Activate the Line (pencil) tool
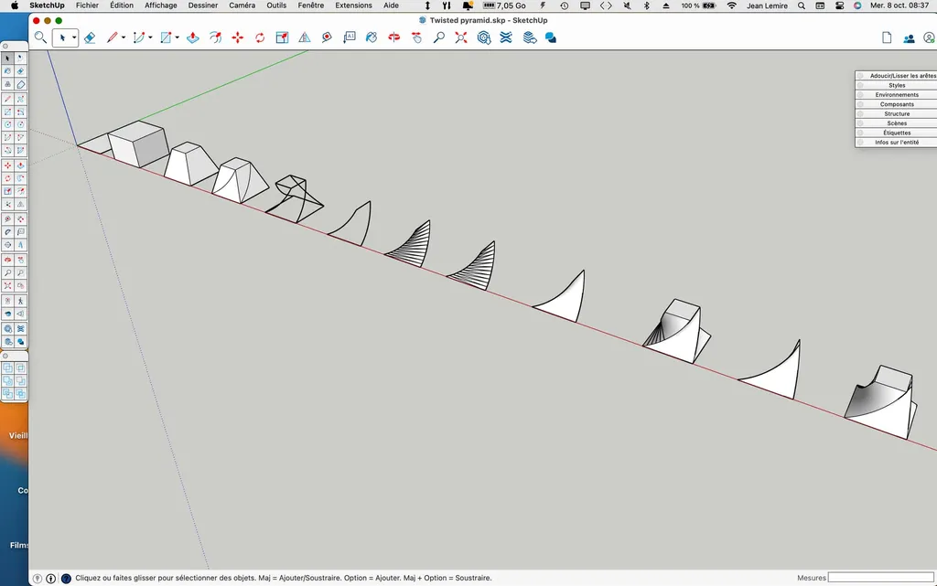This screenshot has width=937, height=586. click(112, 37)
